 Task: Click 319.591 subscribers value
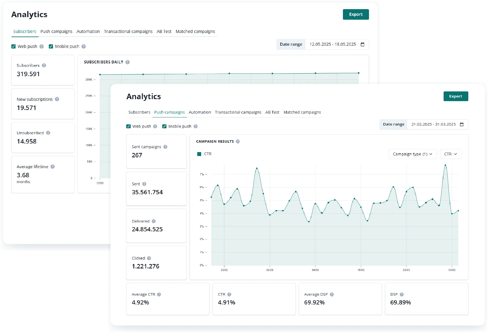28,74
